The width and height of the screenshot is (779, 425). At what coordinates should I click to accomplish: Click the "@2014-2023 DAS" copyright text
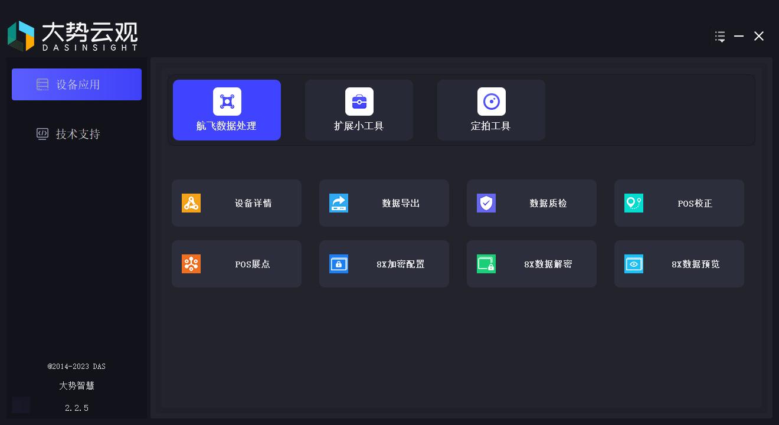(x=77, y=367)
